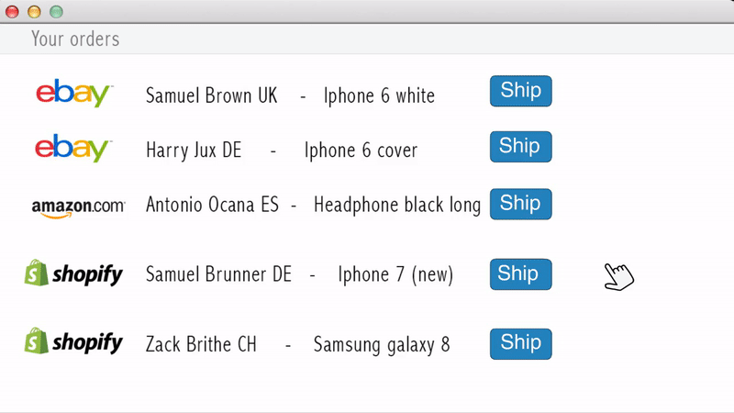Click the Shopify logo beside Samuel Brunner

(73, 273)
